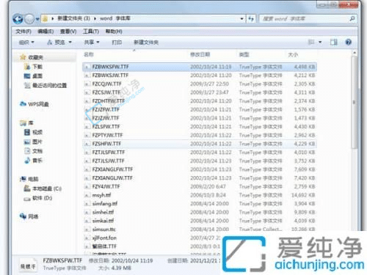The height and width of the screenshot is (275, 367).
Task: Open the 组织 dropdown in toolbar
Action: coord(26,43)
